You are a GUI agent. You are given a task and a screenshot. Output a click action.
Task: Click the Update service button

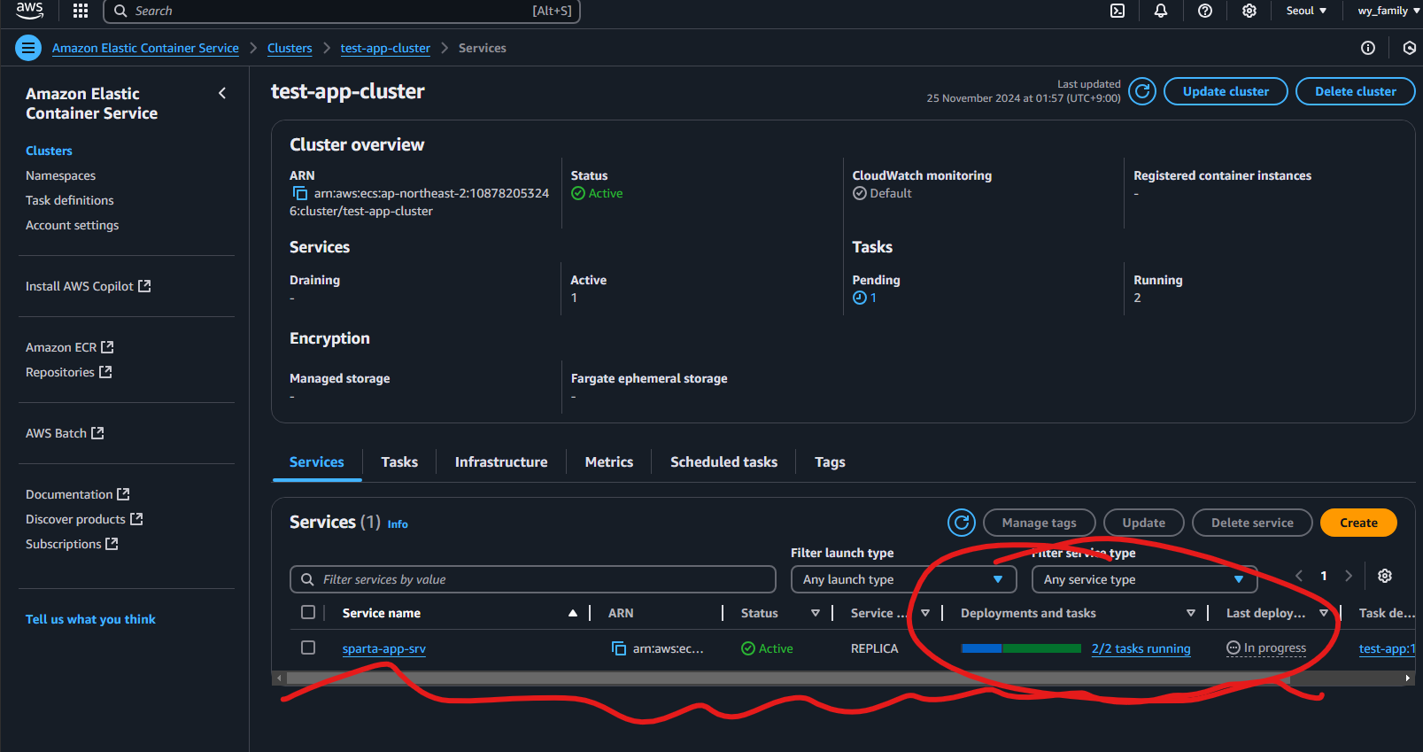coord(1143,523)
